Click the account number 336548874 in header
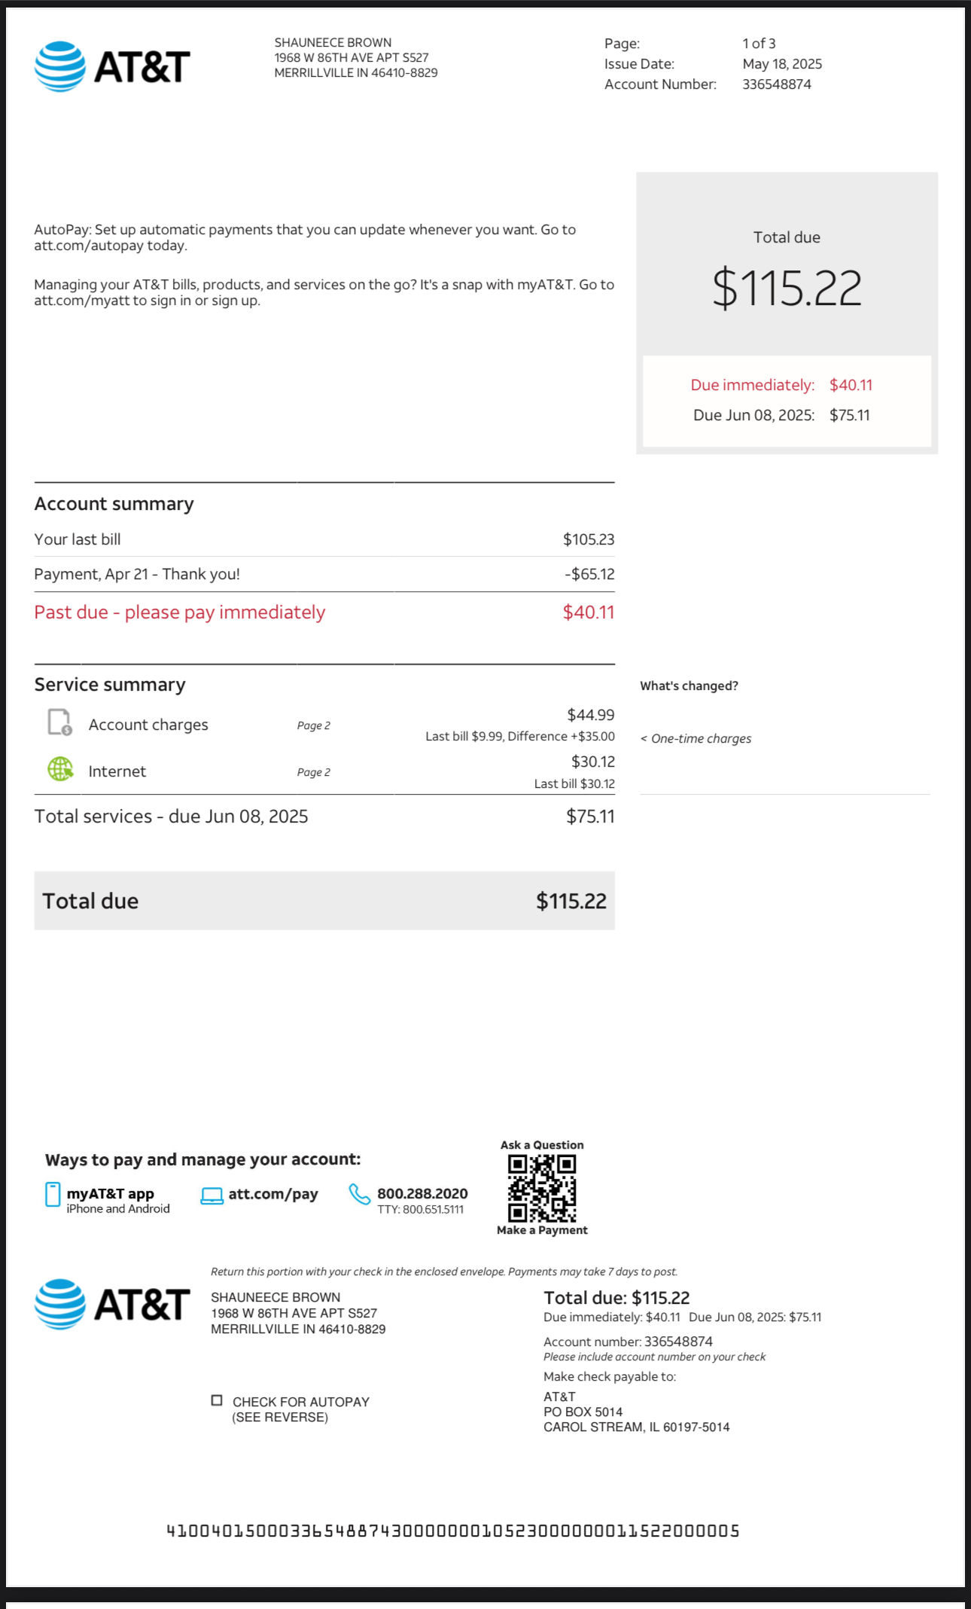 click(x=777, y=84)
